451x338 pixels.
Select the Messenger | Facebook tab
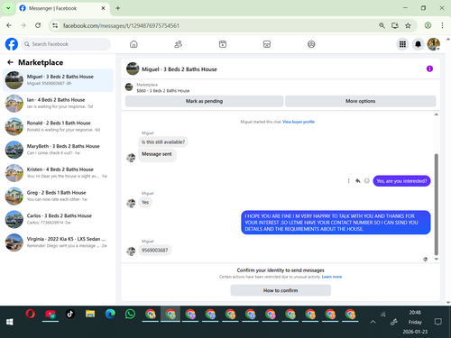pos(61,8)
